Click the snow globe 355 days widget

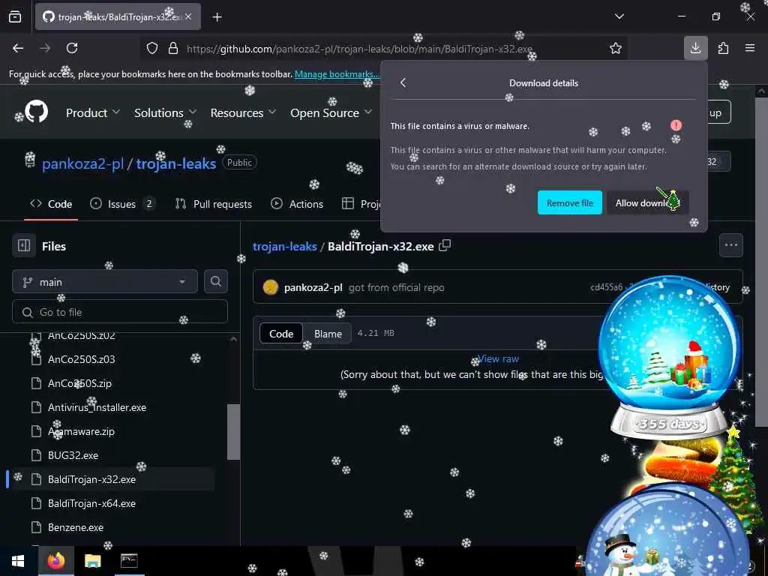click(x=669, y=358)
